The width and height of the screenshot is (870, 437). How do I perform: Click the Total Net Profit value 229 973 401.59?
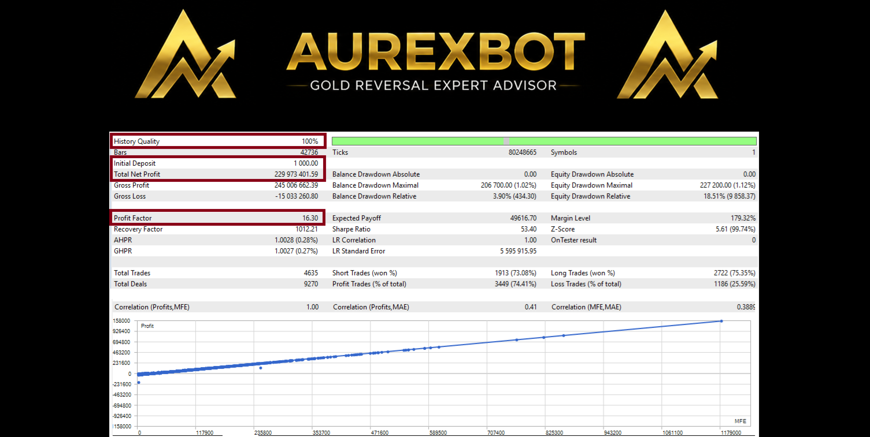[297, 174]
